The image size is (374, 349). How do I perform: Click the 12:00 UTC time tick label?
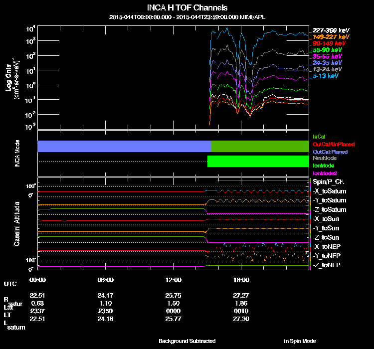pyautogui.click(x=173, y=280)
